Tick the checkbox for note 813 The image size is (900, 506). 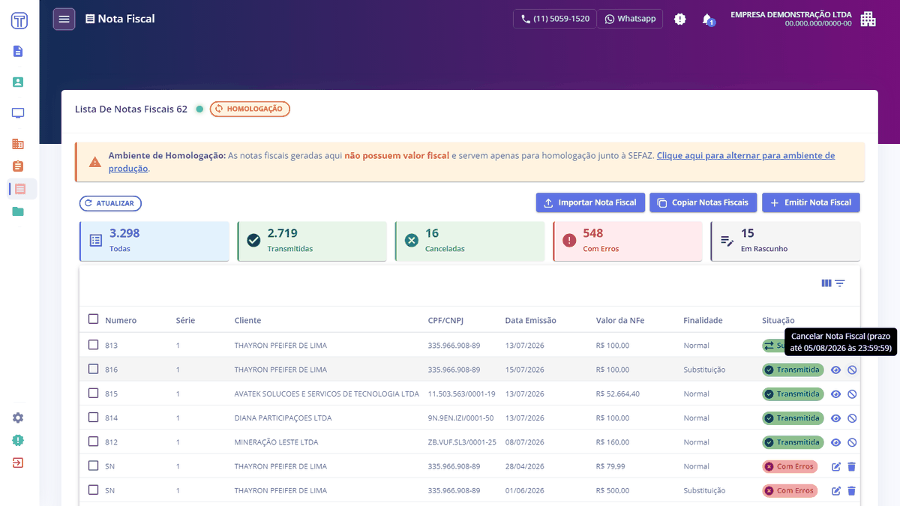(x=93, y=345)
